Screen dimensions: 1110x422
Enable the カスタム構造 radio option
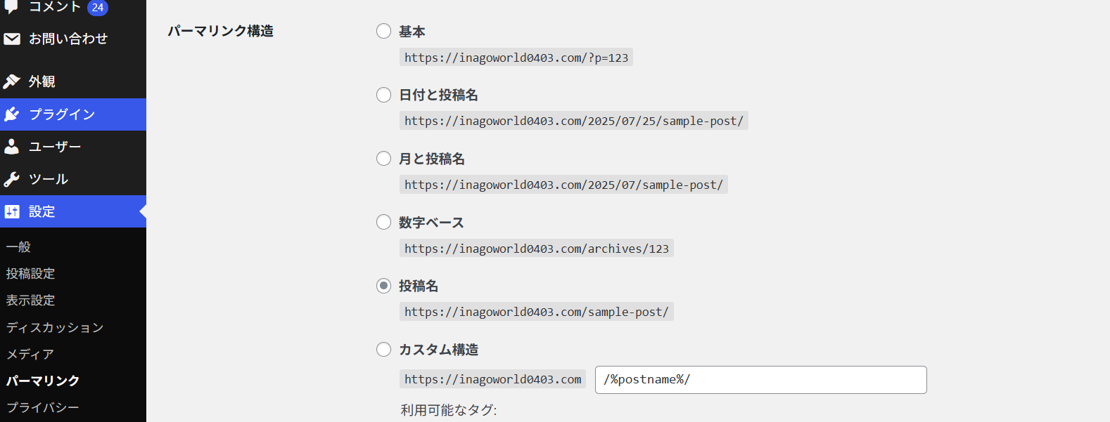pos(383,350)
